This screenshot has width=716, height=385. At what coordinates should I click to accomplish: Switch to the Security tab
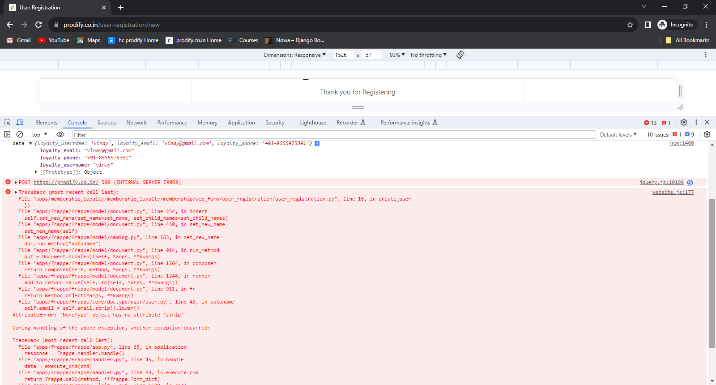[x=275, y=123]
